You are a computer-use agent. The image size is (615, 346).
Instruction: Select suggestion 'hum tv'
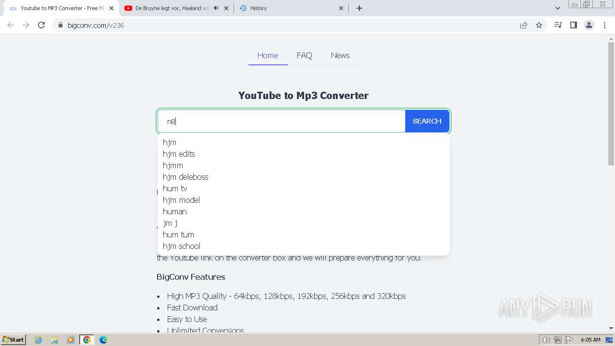point(304,188)
